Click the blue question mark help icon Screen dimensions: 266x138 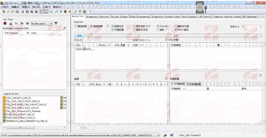pyautogui.click(x=90, y=12)
